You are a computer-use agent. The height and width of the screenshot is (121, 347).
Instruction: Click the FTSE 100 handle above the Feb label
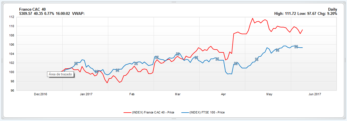(136, 64)
